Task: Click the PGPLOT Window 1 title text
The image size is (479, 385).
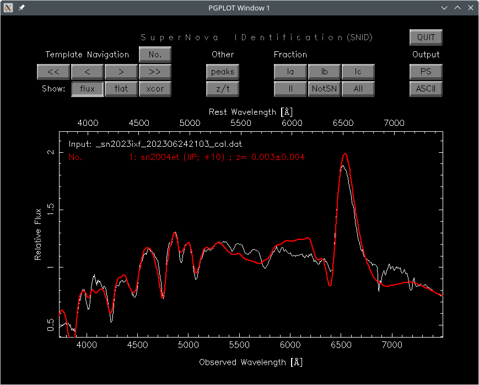Action: click(x=239, y=8)
